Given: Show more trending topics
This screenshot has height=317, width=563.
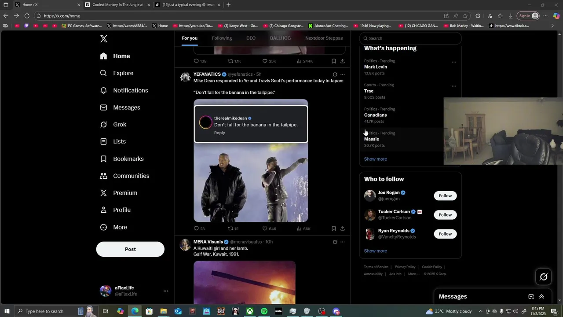Looking at the screenshot, I should click(x=376, y=159).
